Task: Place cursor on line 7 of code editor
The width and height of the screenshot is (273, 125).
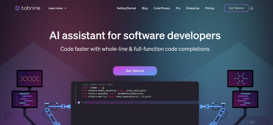Action: tap(139, 103)
